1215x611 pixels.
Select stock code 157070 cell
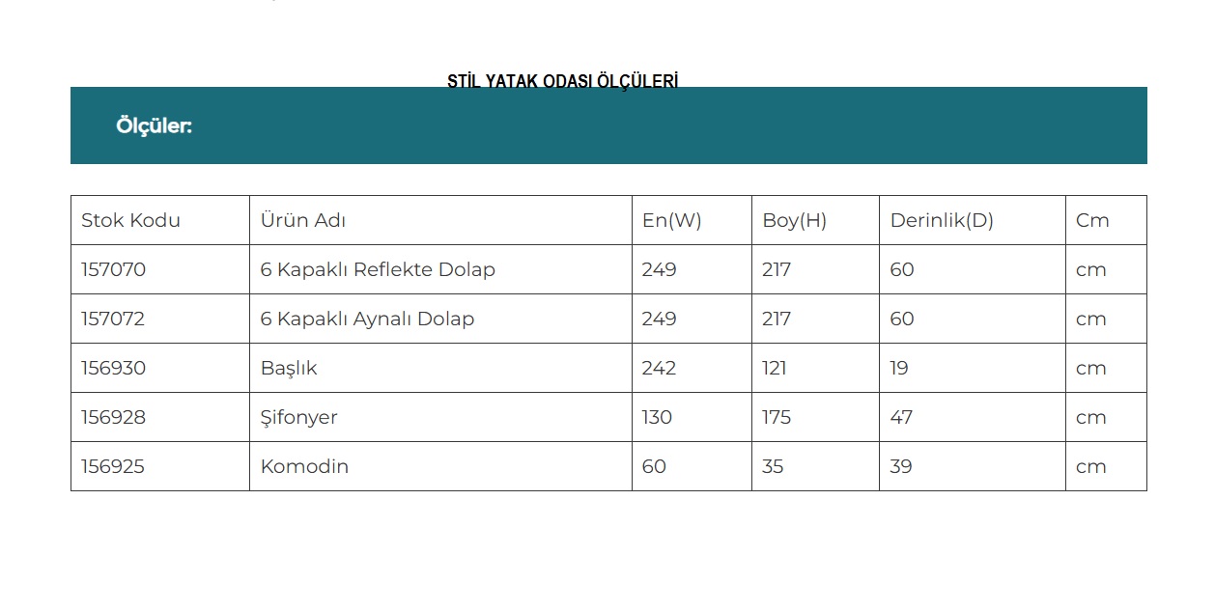[113, 269]
